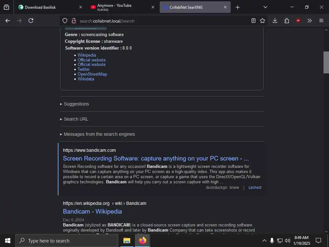The width and height of the screenshot is (329, 247).
Task: Open the OpenStreetMap link
Action: (92, 74)
